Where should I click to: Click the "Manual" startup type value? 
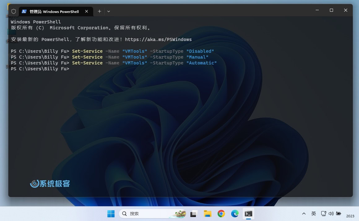tap(197, 57)
